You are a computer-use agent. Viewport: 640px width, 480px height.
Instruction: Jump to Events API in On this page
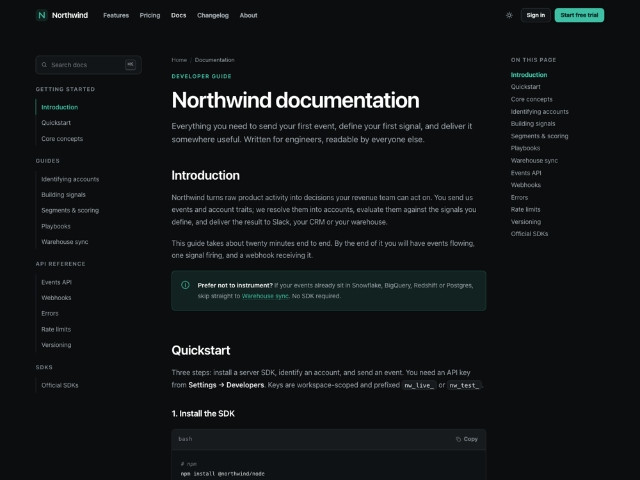(526, 173)
